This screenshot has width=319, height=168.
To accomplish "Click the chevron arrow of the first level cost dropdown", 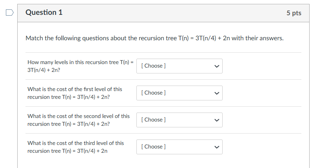I will pyautogui.click(x=216, y=93).
